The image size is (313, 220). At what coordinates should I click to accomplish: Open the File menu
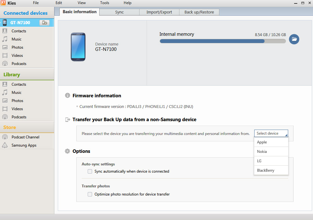point(36,3)
